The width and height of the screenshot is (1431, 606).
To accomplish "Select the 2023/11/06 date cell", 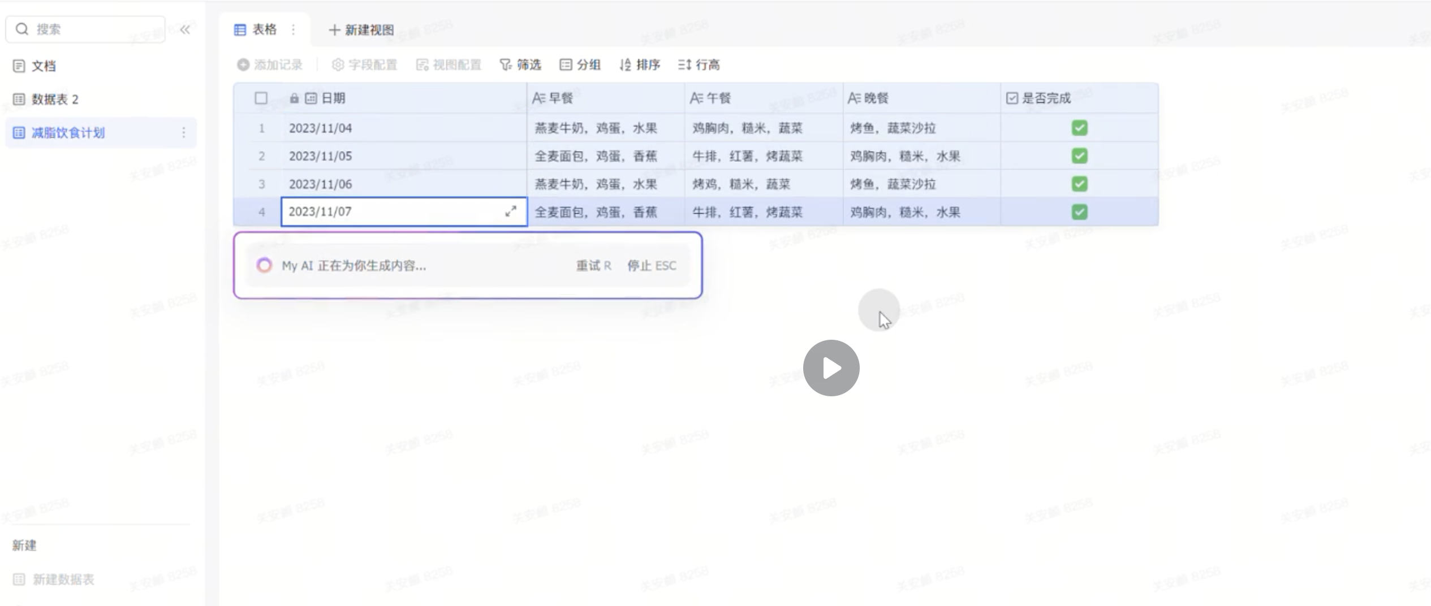I will click(404, 184).
